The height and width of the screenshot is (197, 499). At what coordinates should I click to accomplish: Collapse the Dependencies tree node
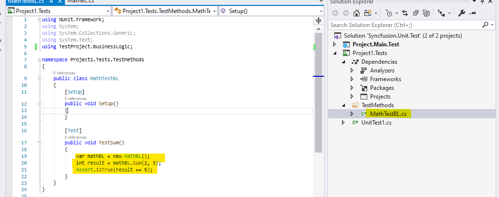coord(344,62)
